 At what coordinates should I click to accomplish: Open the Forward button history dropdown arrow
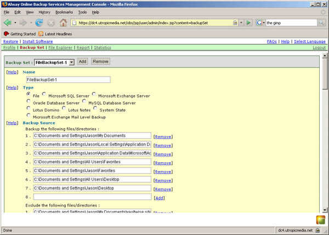click(31, 22)
